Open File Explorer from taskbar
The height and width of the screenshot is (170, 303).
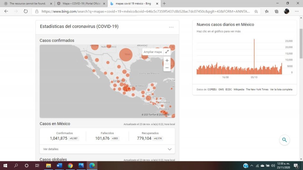48,166
